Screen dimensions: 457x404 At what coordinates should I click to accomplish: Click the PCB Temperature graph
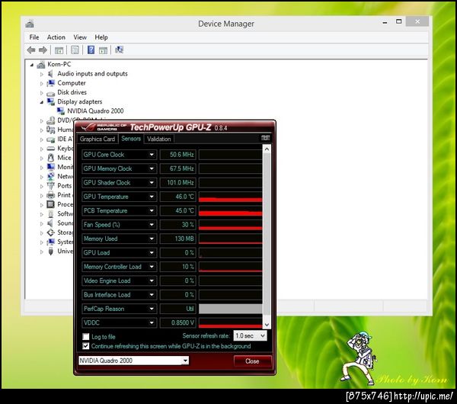(x=230, y=210)
